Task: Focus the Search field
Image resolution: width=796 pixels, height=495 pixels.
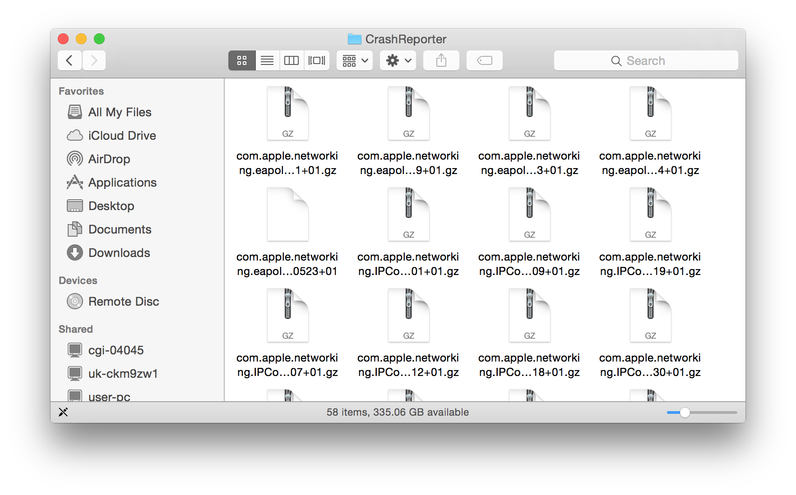Action: [x=646, y=60]
